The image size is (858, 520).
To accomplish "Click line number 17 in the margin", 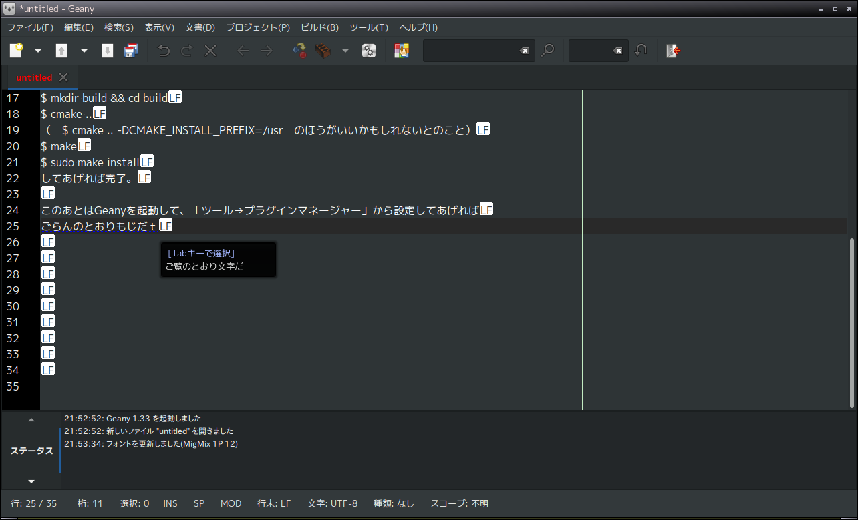I will (x=13, y=98).
